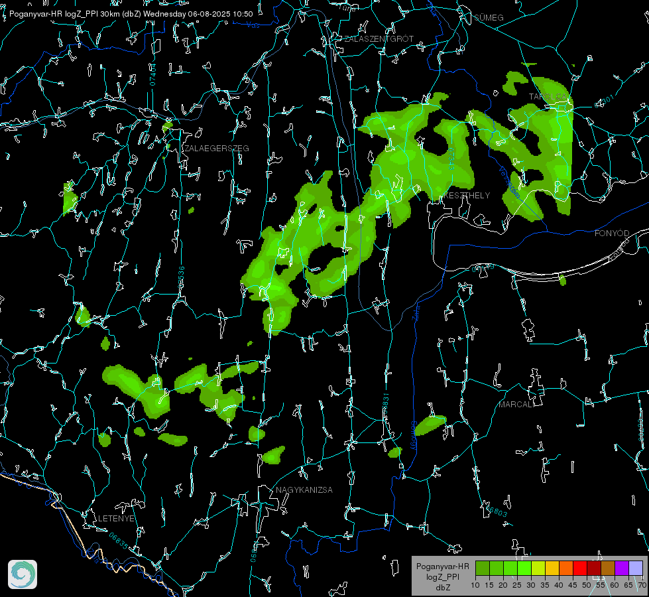Click the ZALAEGERSZEG city label
The height and width of the screenshot is (597, 649).
(217, 149)
